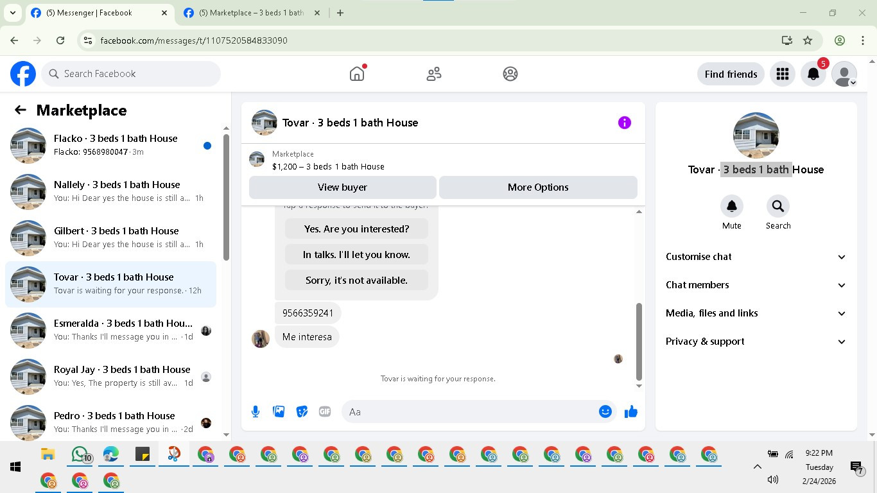
Task: Click the More Options button
Action: (x=538, y=187)
